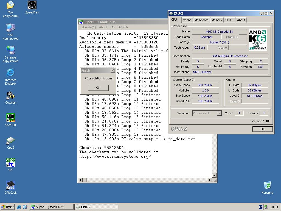Viewport: 281px width, 211px height.
Task: Click the Bus Speed 100.2 MHz value
Action: (x=205, y=96)
